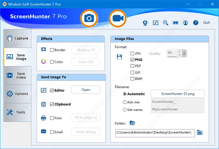Increase Quality with the up stepper
Screen dimensions: 219x149
180,52
